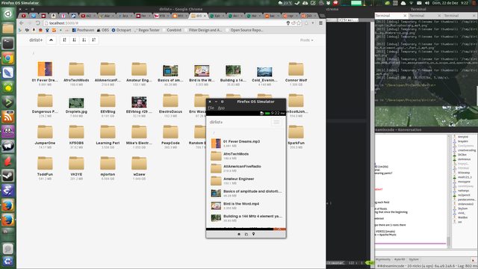Open the OBS bookmark
This screenshot has width=478, height=269.
tap(103, 30)
